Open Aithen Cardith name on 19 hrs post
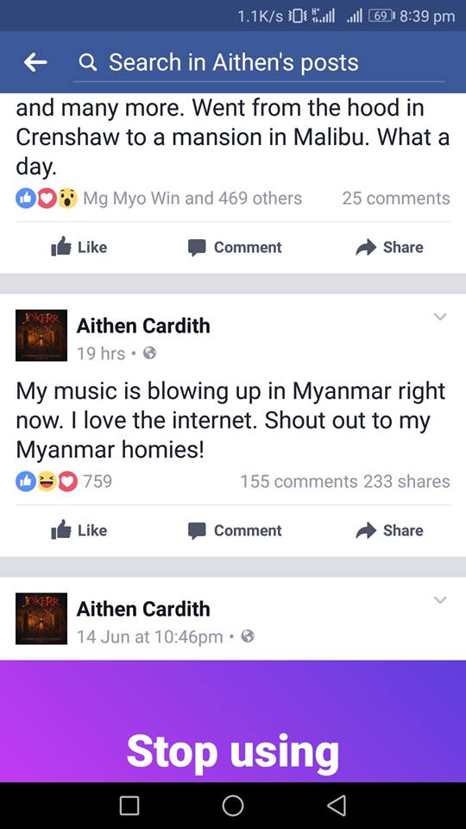Viewport: 466px width, 829px height. [x=143, y=326]
